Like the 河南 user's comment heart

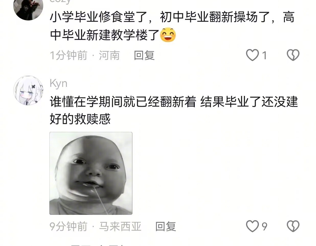pyautogui.click(x=252, y=55)
